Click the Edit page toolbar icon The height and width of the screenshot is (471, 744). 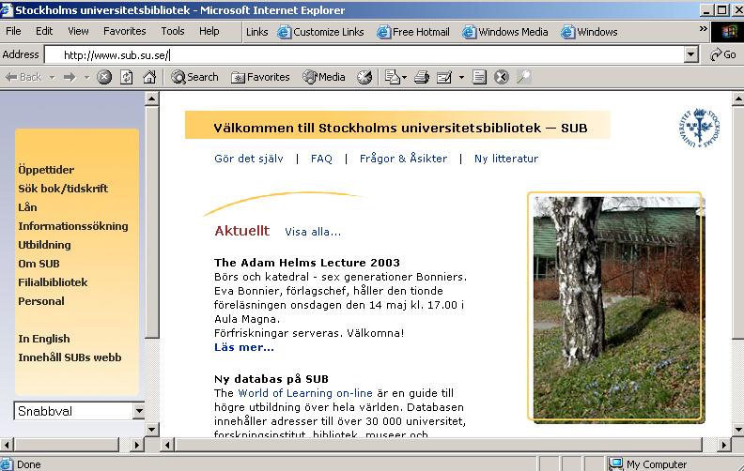click(444, 77)
